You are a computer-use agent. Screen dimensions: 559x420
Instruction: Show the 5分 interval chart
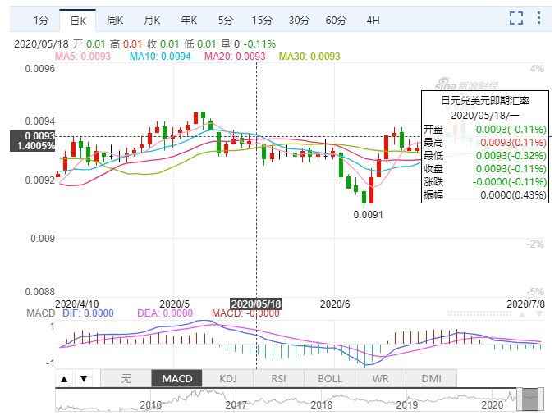[225, 19]
